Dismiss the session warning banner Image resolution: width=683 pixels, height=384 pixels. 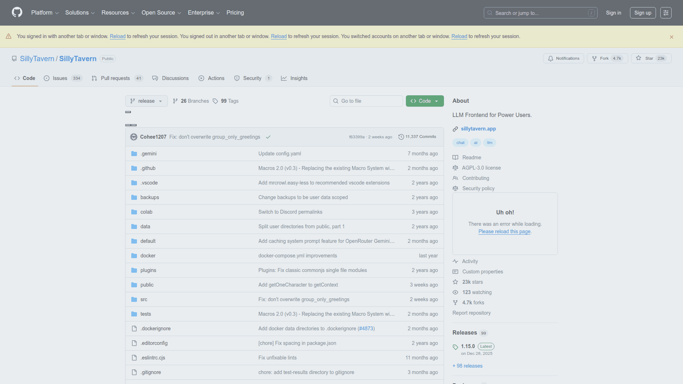[672, 37]
